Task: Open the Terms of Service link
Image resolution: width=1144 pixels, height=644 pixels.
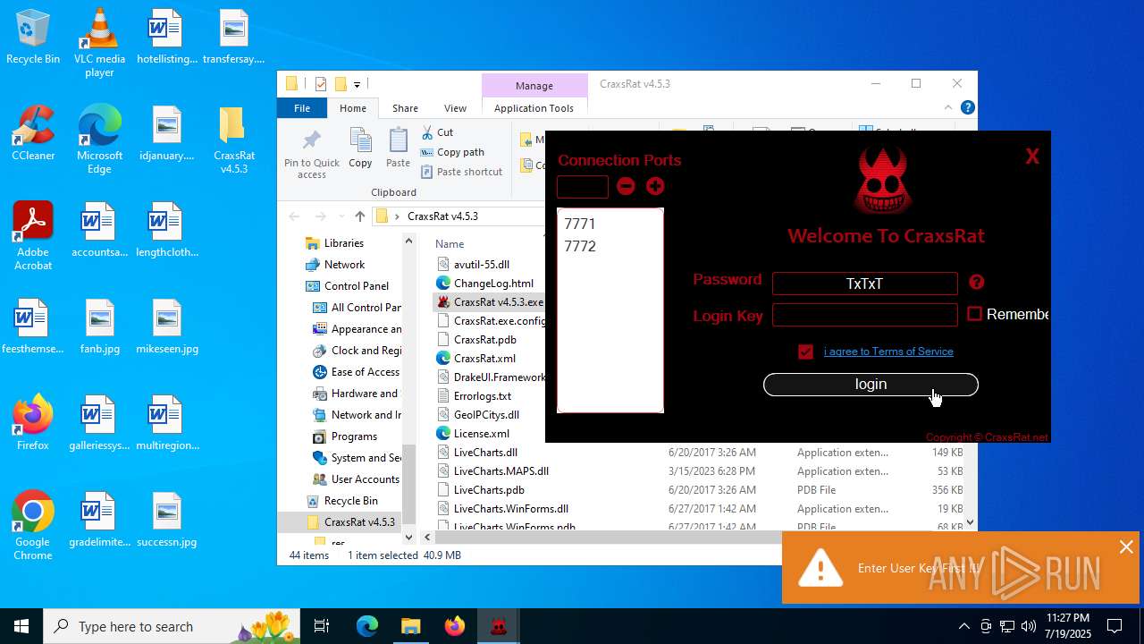Action: [888, 352]
